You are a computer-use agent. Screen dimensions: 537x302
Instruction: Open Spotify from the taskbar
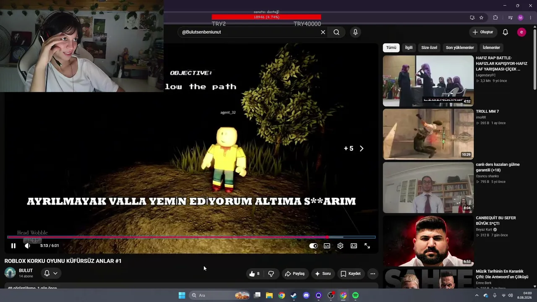pyautogui.click(x=355, y=295)
